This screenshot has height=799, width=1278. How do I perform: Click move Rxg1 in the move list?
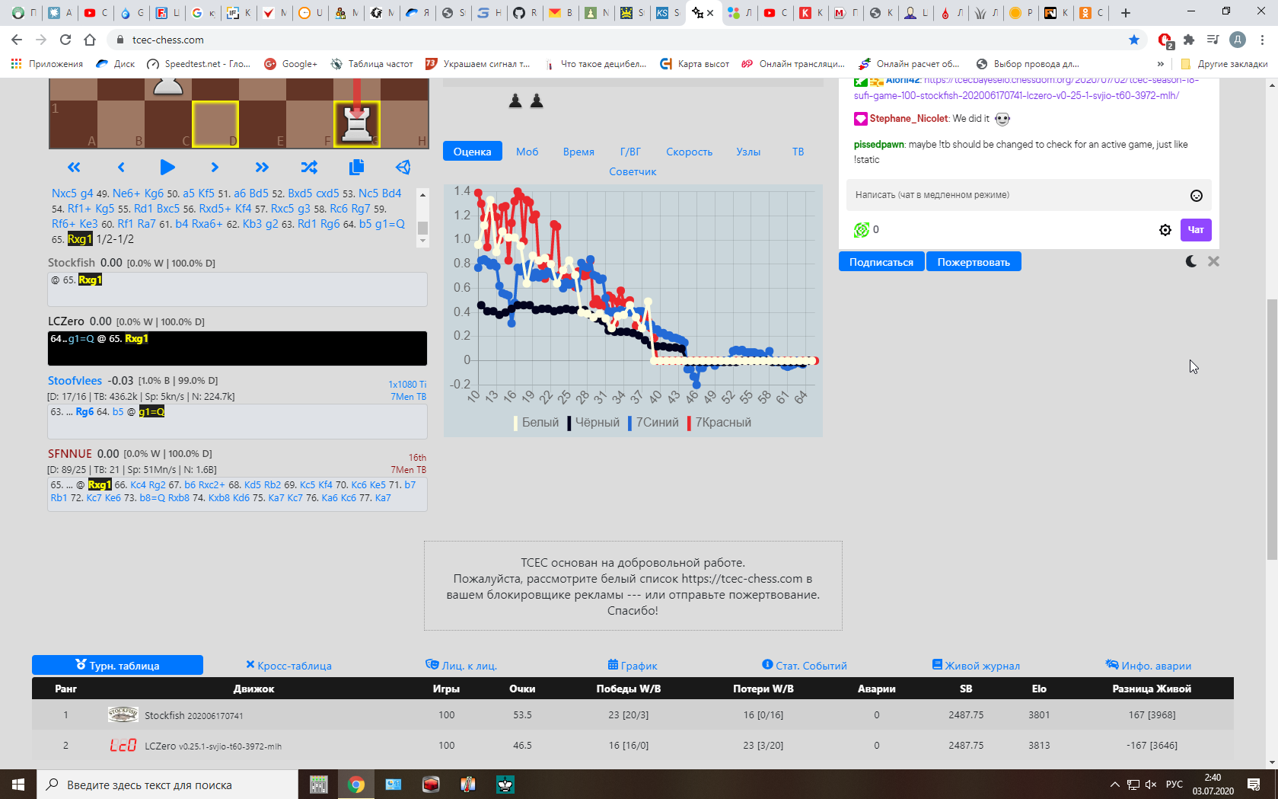80,239
